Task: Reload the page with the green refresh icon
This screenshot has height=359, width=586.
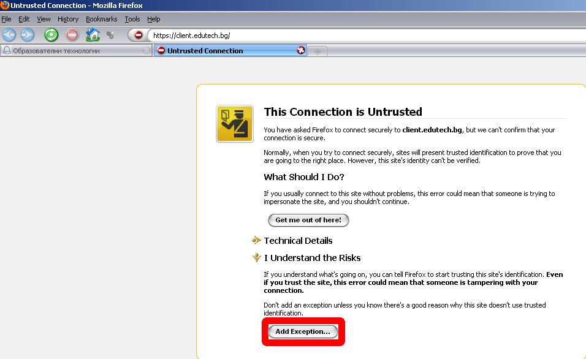Action: [51, 35]
